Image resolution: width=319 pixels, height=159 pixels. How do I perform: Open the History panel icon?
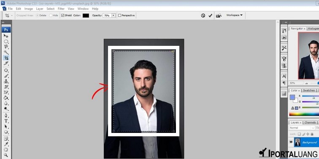[284, 31]
